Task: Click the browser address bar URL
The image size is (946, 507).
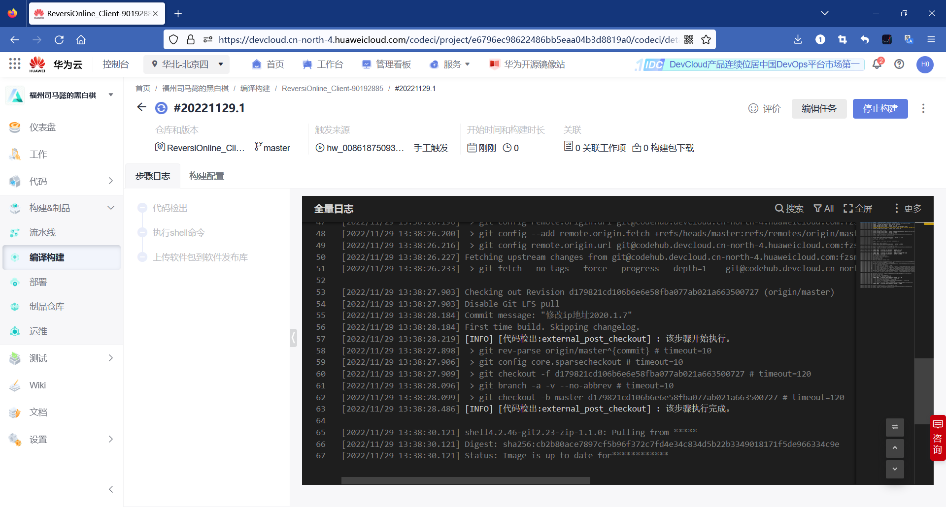Action: pos(448,39)
